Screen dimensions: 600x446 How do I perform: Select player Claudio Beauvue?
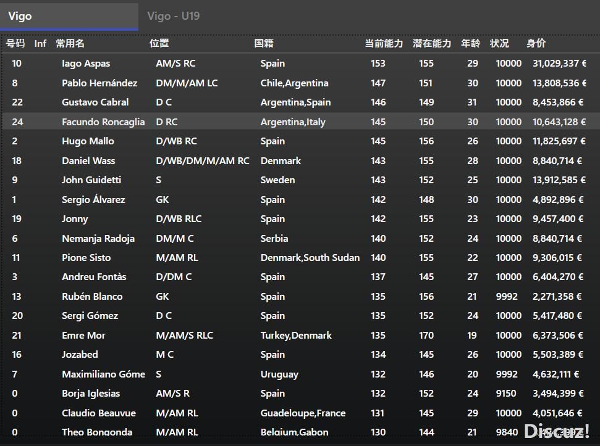[99, 413]
